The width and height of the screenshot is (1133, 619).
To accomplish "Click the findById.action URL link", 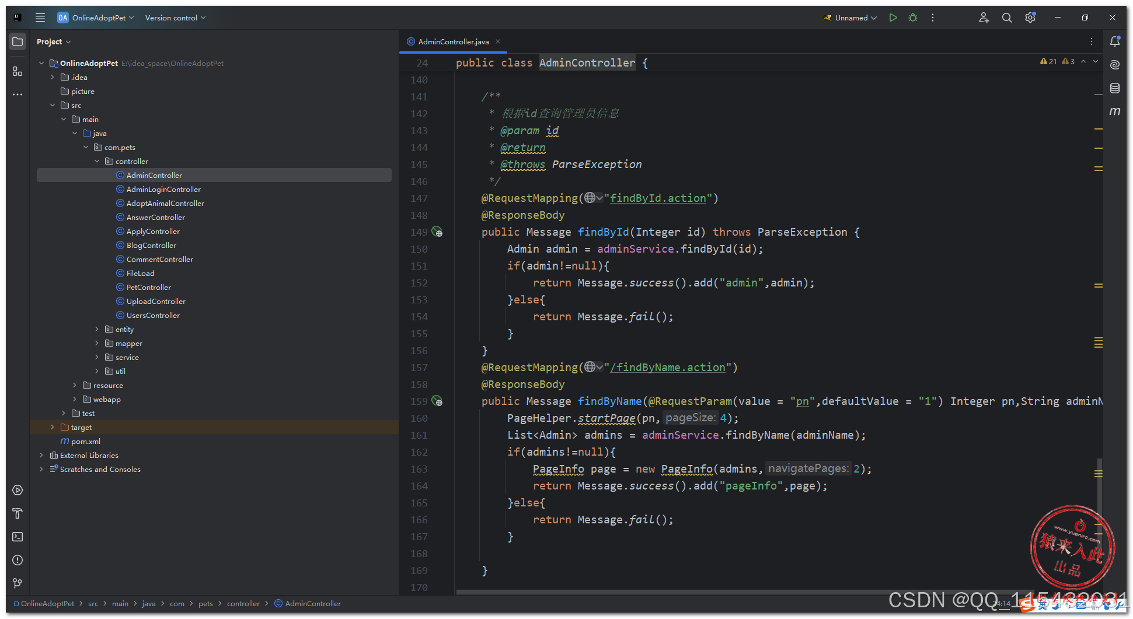I will coord(658,198).
